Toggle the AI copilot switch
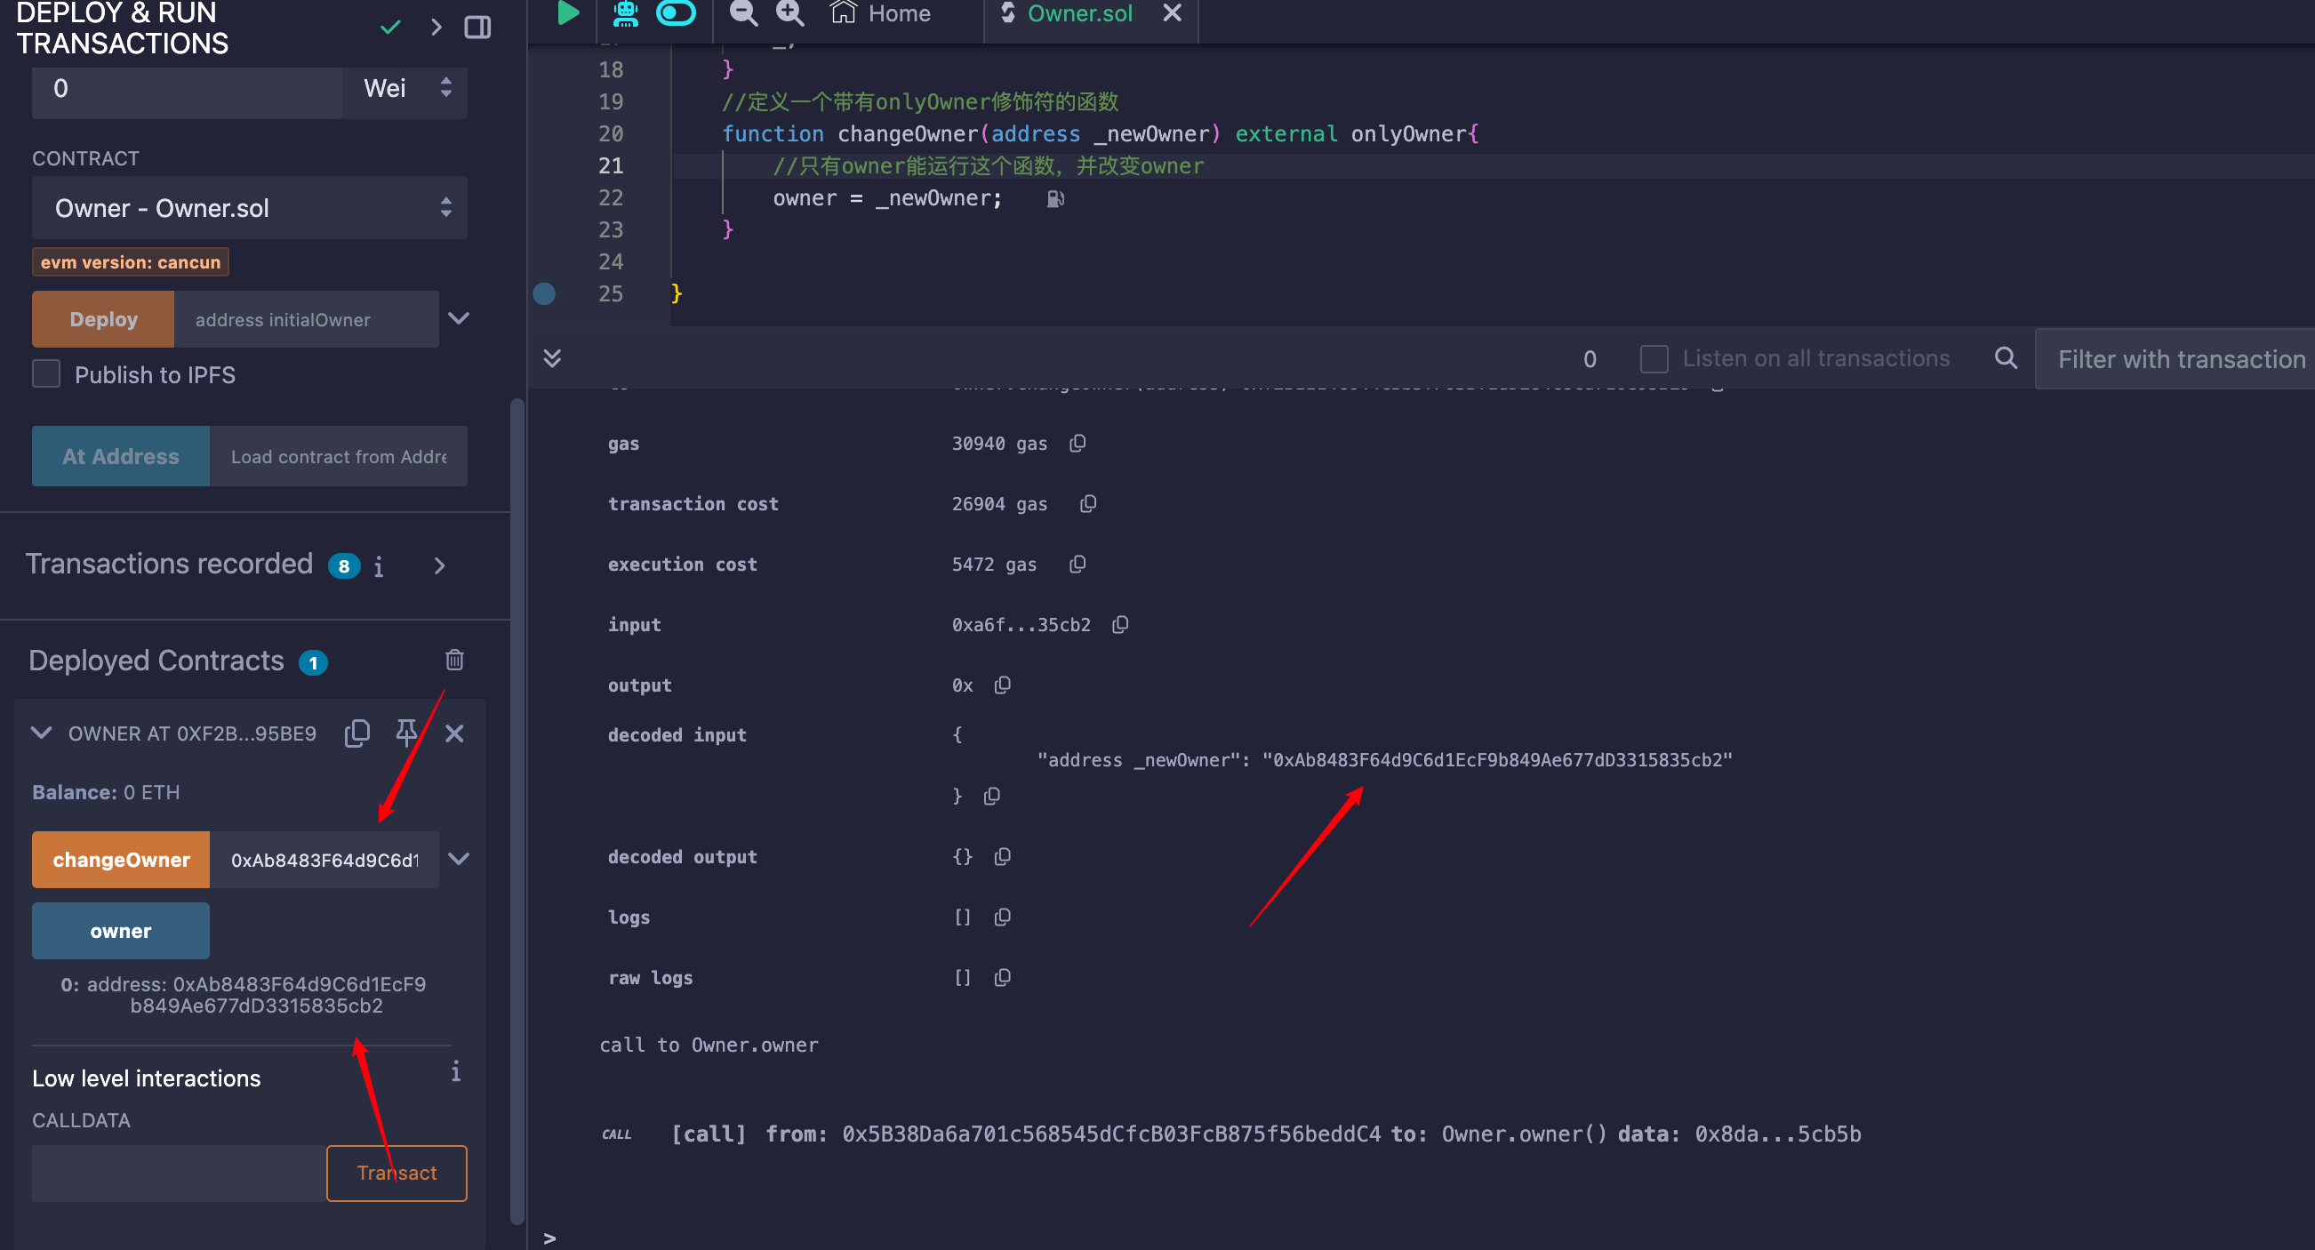Screen dimensions: 2315x1250 (676, 12)
